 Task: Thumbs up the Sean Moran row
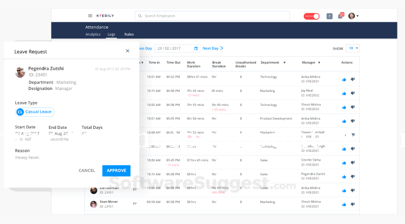click(344, 205)
